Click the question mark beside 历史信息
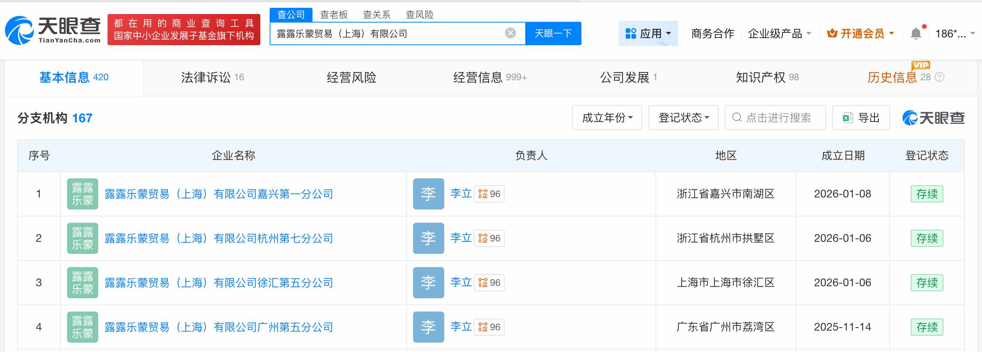This screenshot has width=982, height=352. (940, 77)
